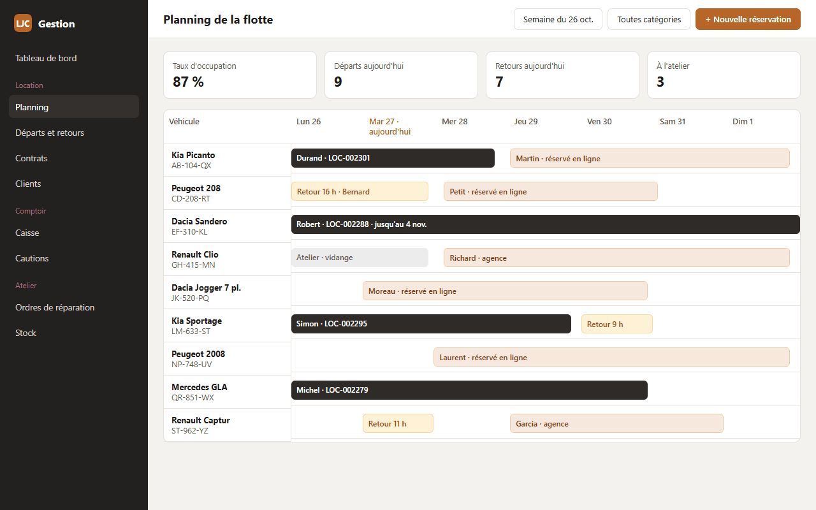This screenshot has height=510, width=816.
Task: Click the Dacia Jogger 7 pl. vehicle
Action: tap(227, 292)
